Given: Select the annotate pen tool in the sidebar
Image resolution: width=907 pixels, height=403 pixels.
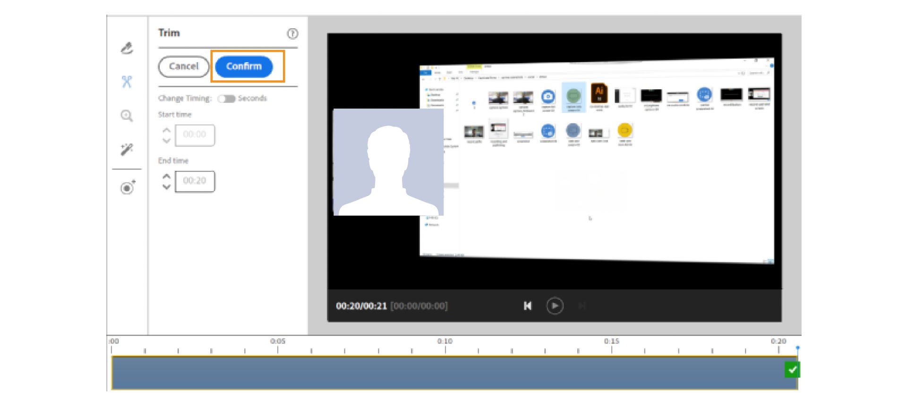Looking at the screenshot, I should [x=127, y=48].
